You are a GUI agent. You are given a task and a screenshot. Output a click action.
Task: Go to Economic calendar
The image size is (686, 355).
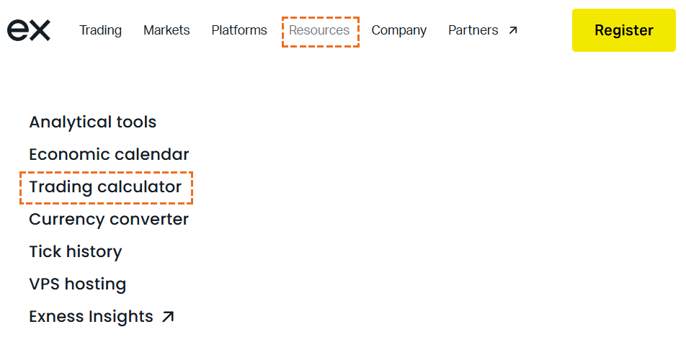[x=109, y=154]
